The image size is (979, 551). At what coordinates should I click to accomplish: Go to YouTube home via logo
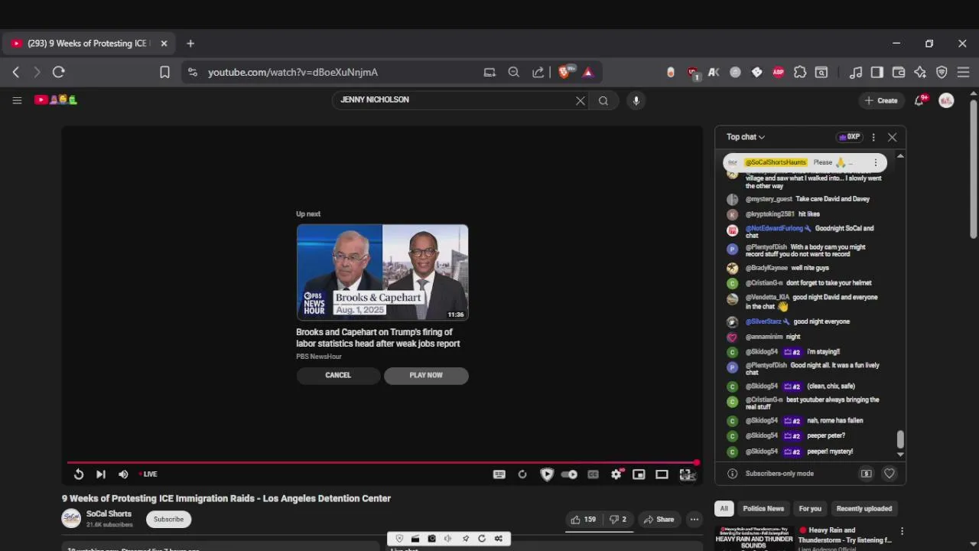tap(55, 99)
